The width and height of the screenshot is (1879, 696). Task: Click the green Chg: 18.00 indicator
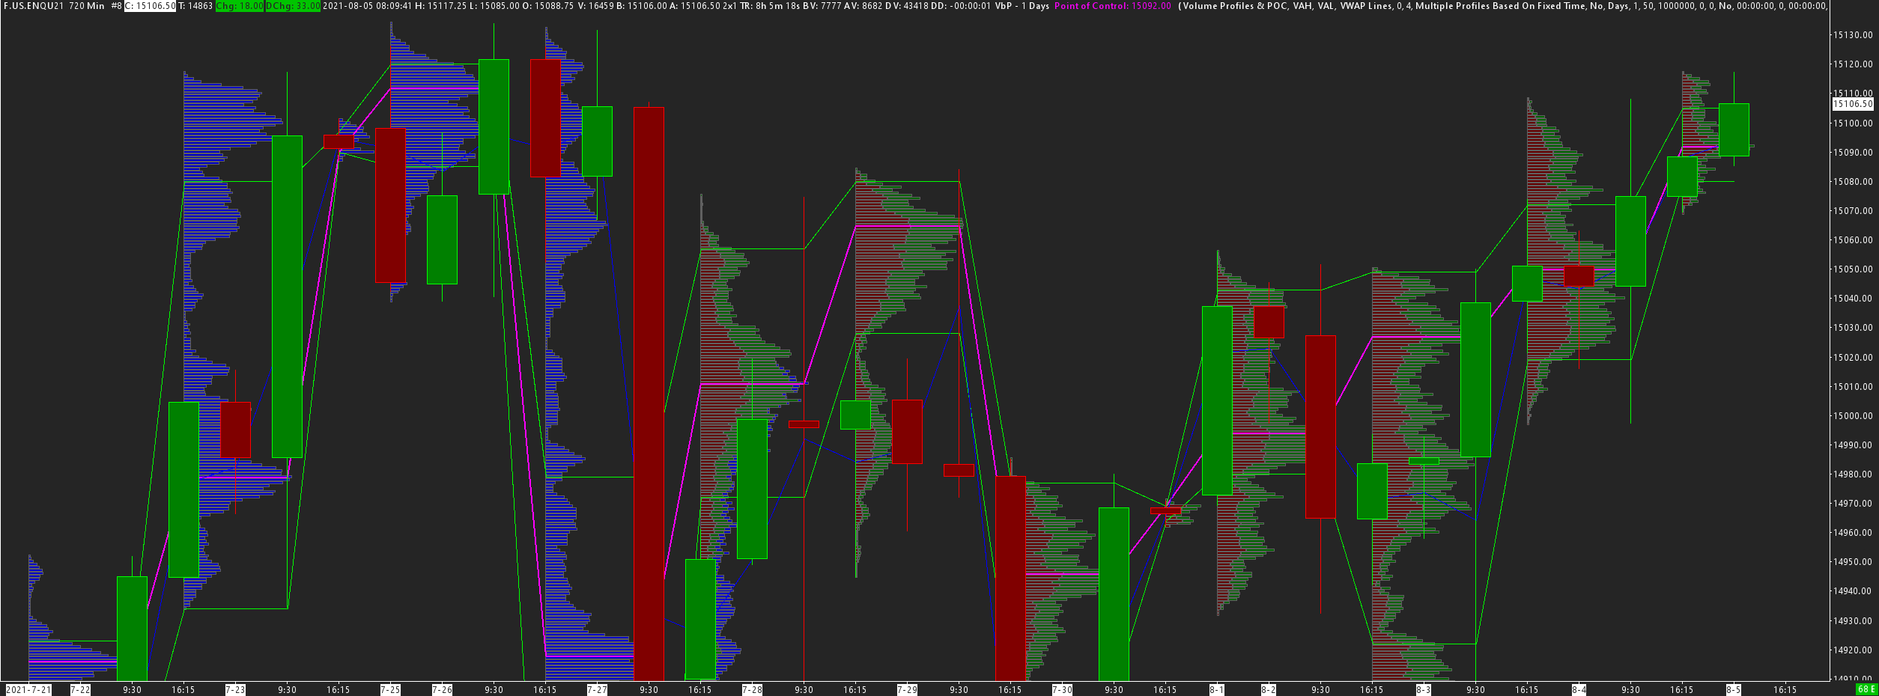[x=239, y=6]
